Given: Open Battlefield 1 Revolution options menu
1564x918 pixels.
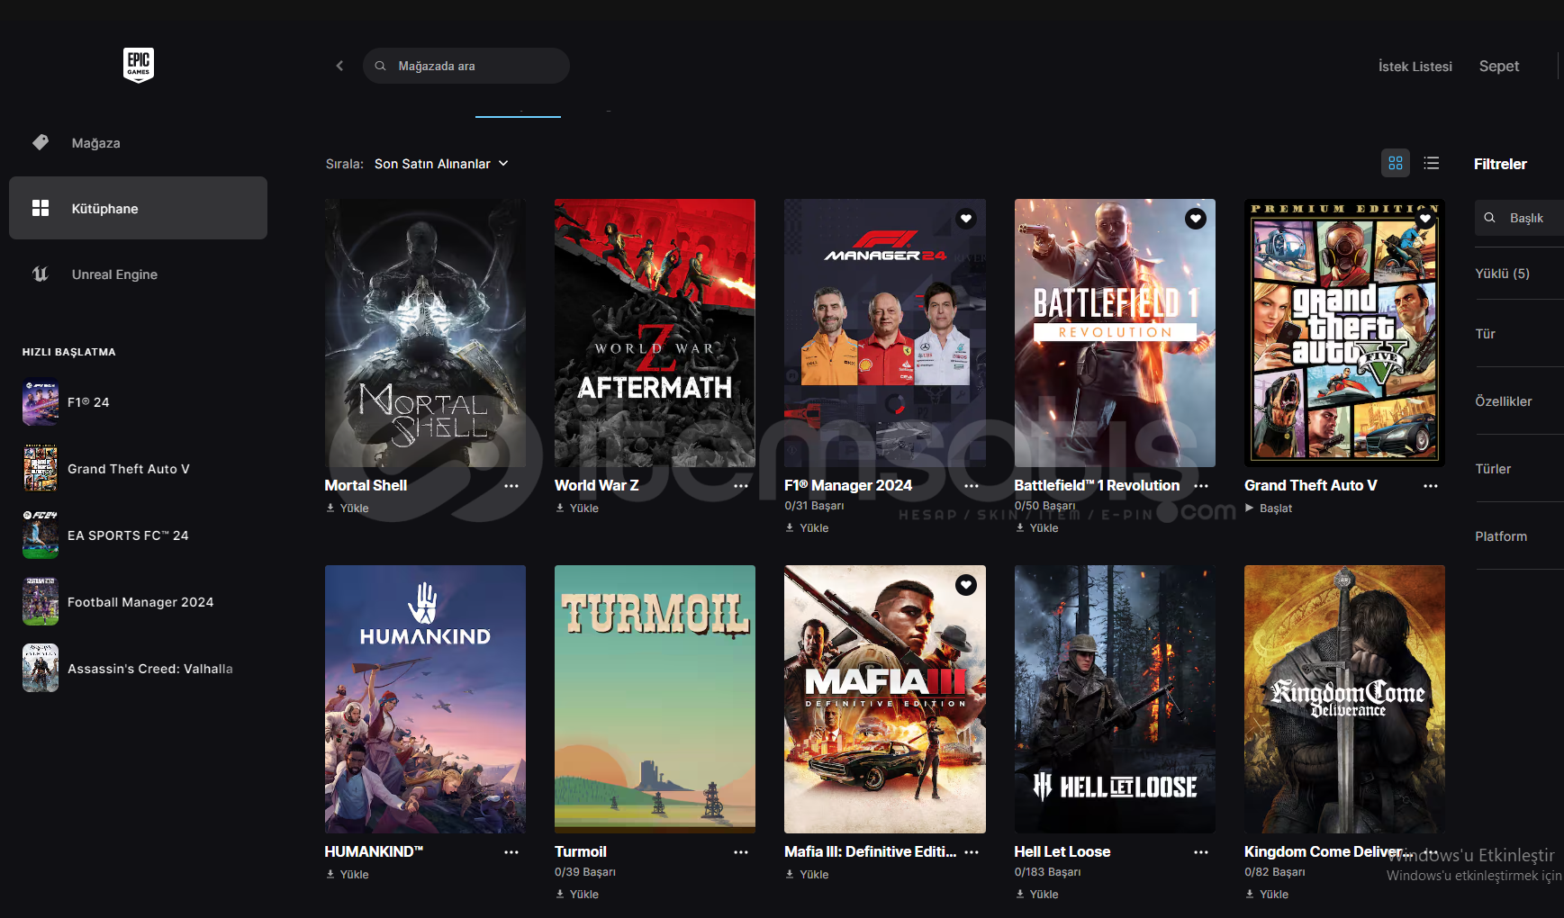Looking at the screenshot, I should pyautogui.click(x=1201, y=486).
